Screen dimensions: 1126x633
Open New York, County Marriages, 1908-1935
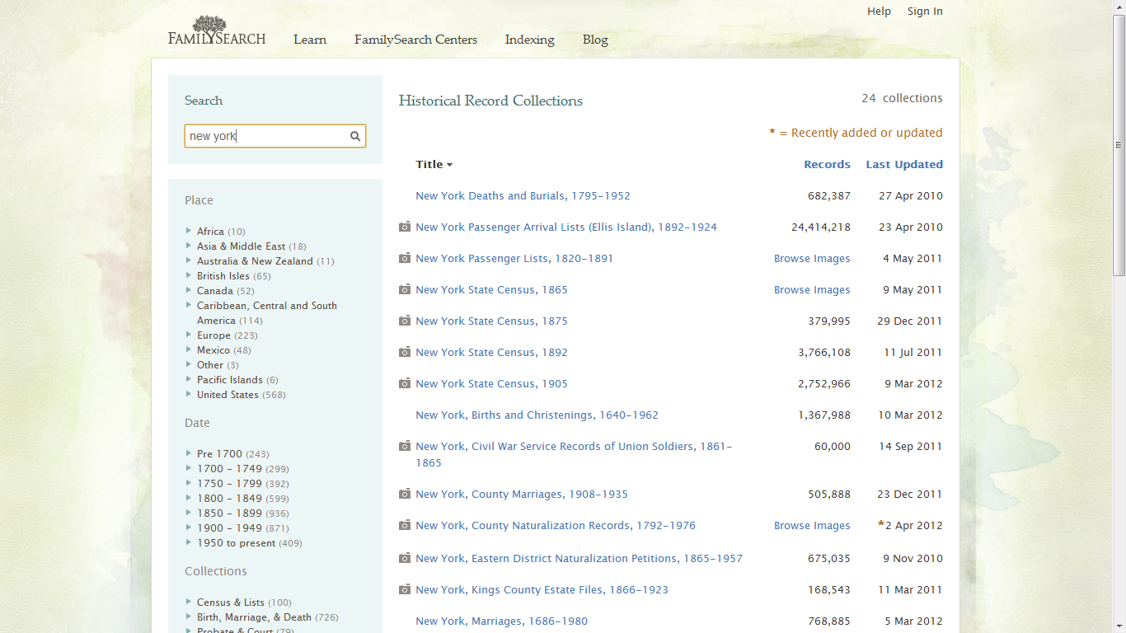click(x=522, y=494)
